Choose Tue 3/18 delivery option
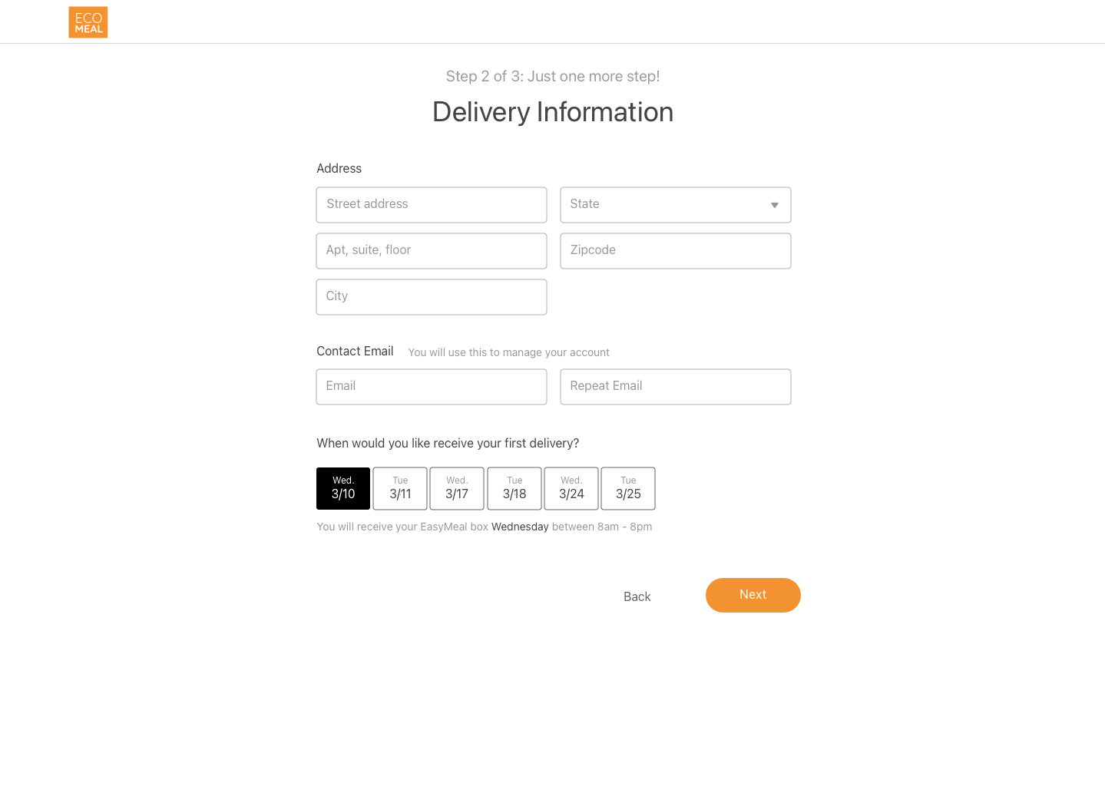 pos(514,488)
